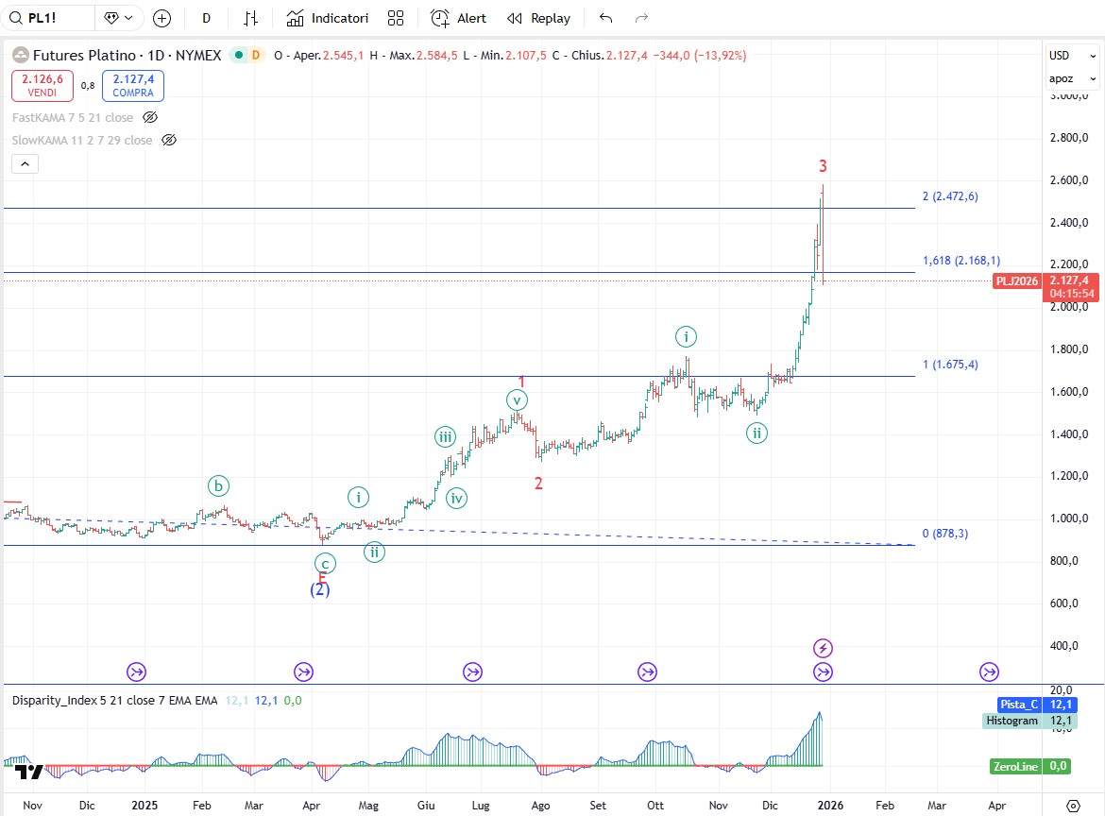Click the COMPRA buy button 2.127,4
1105x816 pixels.
coord(133,85)
